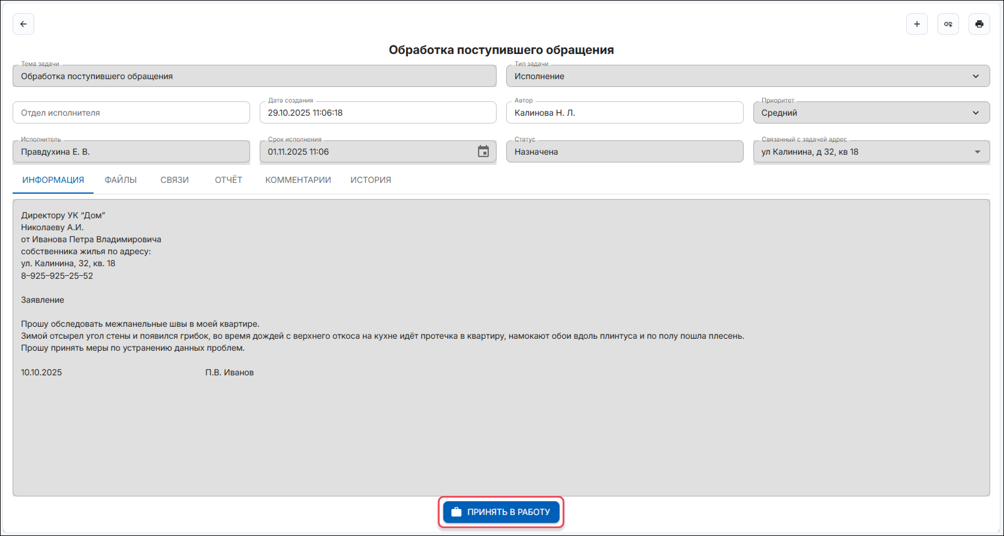Screen dimensions: 1004x536
Task: Select the Информация tab
Action: [53, 180]
